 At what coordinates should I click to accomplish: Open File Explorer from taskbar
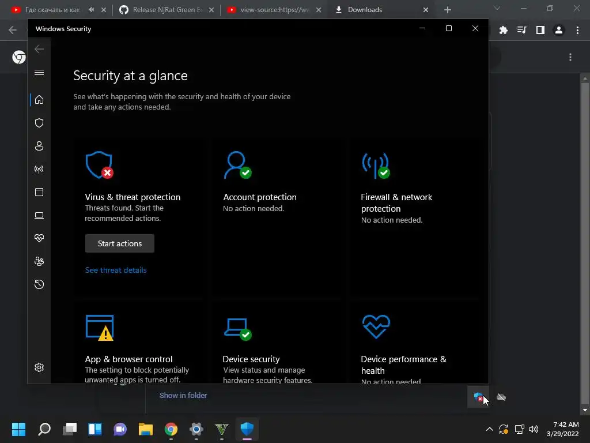(x=146, y=429)
